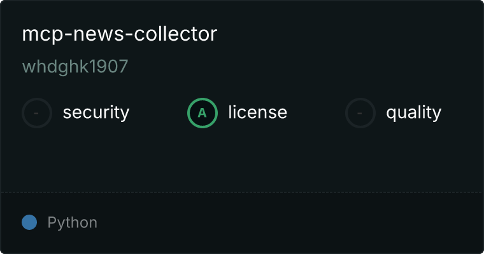484x254 pixels.
Task: Click the security grade circle badge
Action: (37, 113)
